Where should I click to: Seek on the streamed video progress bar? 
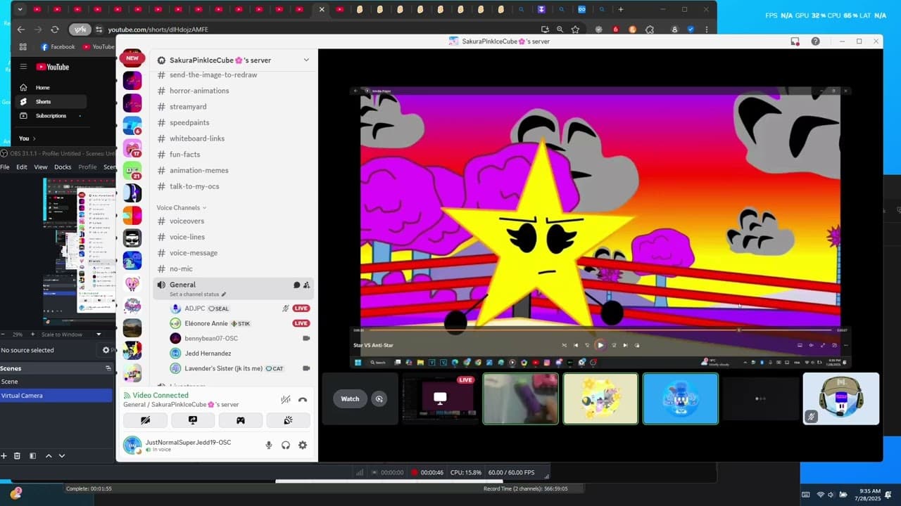coord(600,330)
